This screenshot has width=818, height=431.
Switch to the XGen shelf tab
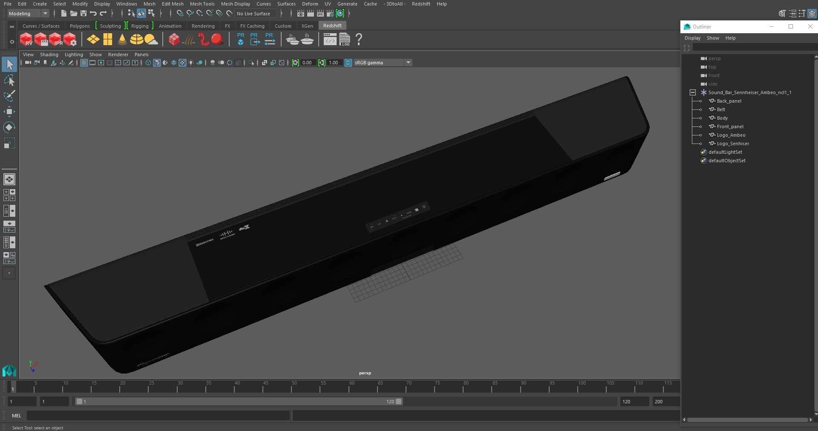click(x=307, y=26)
